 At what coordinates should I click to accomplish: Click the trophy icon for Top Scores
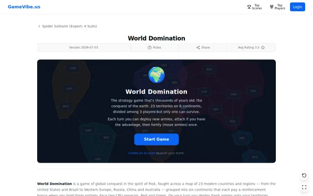click(249, 7)
